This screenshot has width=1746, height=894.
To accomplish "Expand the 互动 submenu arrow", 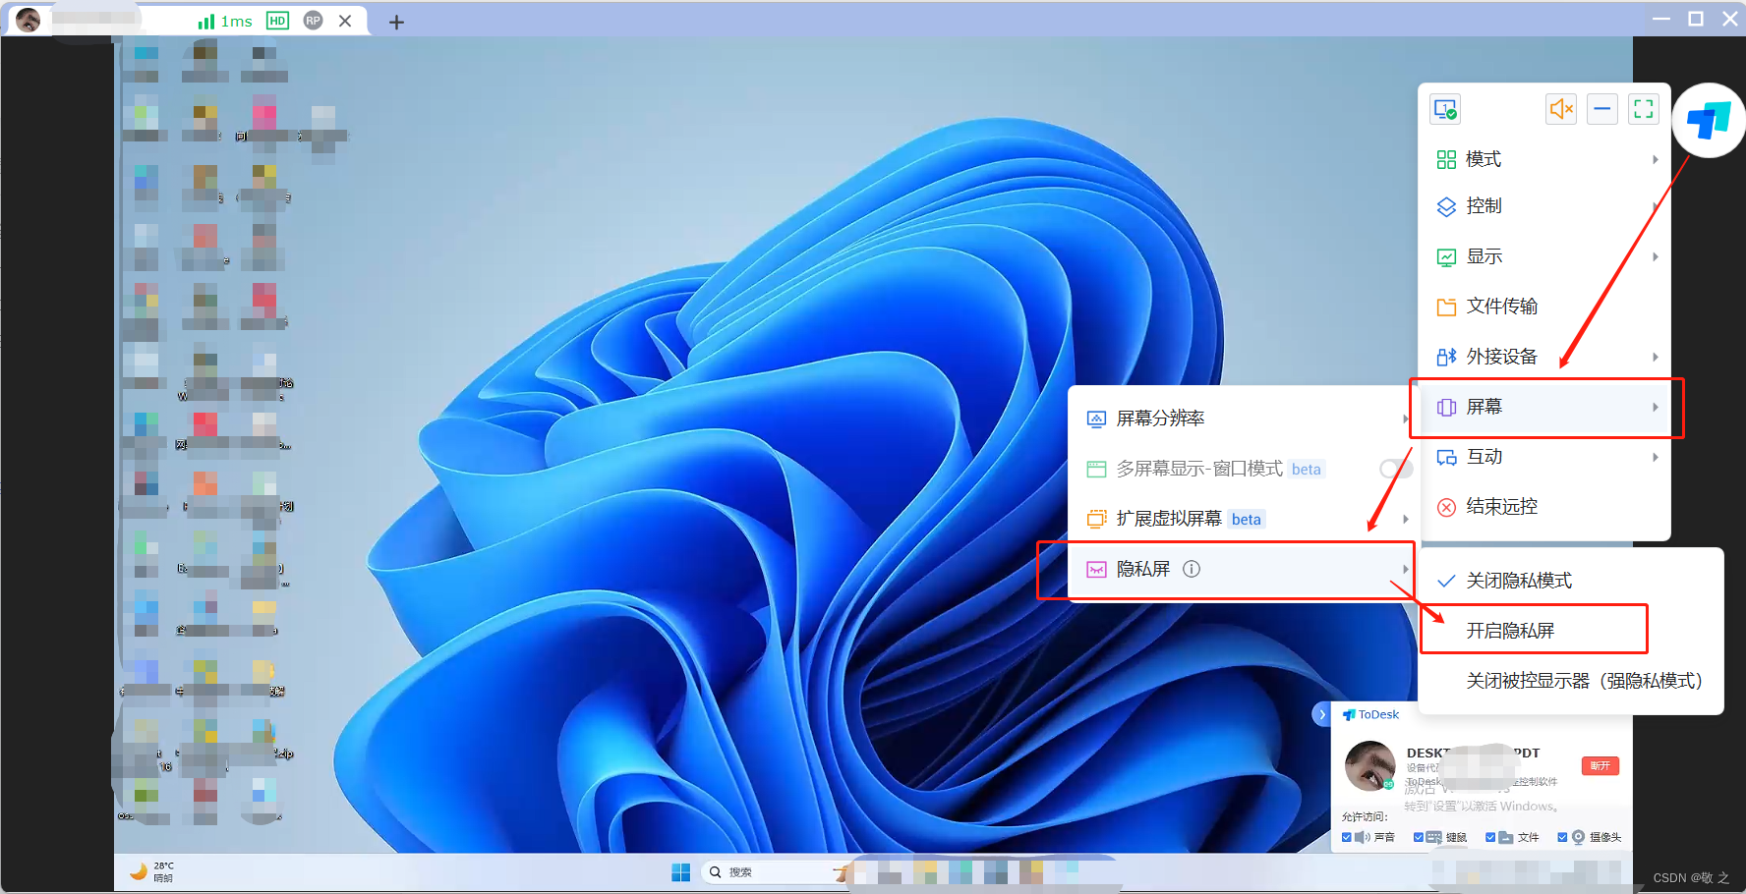I will click(x=1656, y=457).
